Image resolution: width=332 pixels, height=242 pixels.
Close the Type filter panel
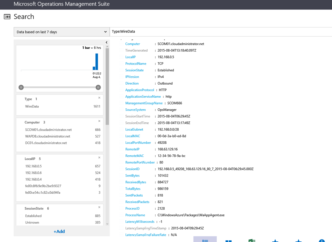point(99,98)
